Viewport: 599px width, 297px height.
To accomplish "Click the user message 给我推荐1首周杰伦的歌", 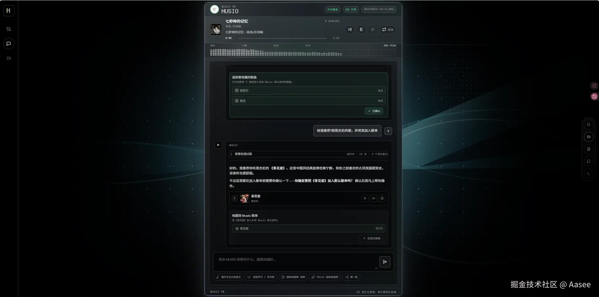I will tap(347, 131).
